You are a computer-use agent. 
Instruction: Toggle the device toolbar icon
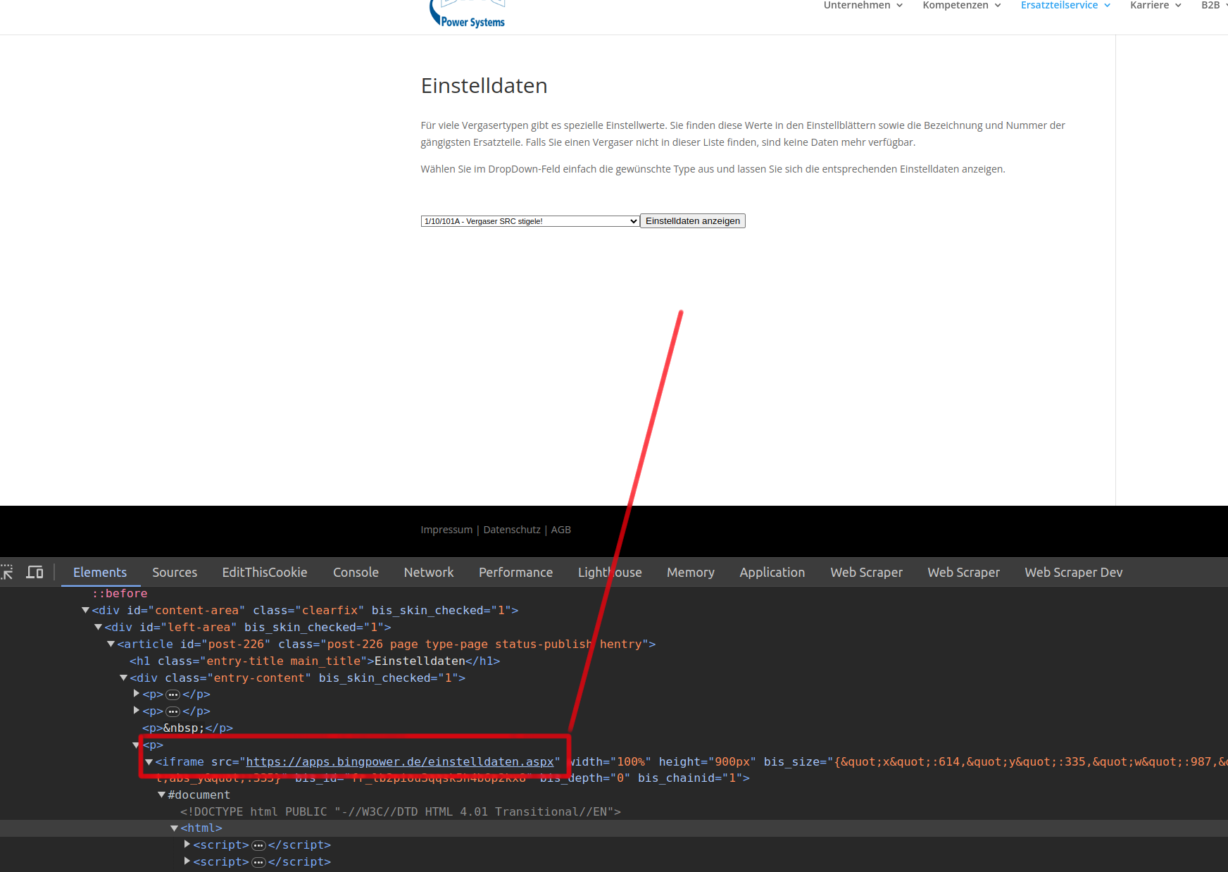pos(35,572)
